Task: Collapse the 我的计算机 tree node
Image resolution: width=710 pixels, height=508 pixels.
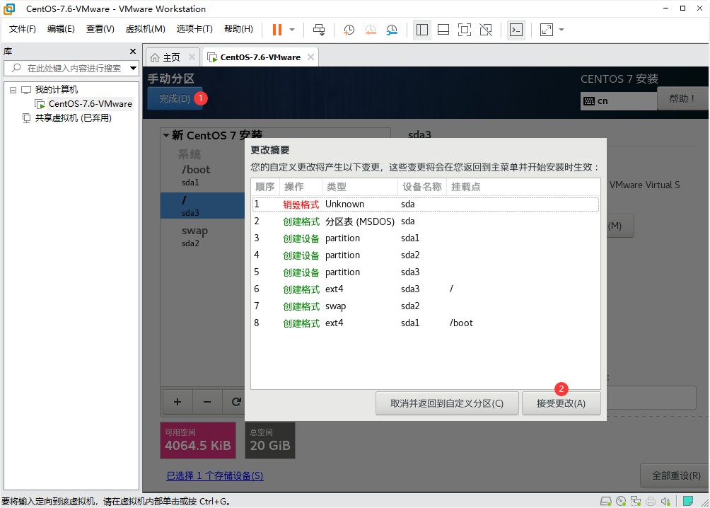Action: point(13,90)
